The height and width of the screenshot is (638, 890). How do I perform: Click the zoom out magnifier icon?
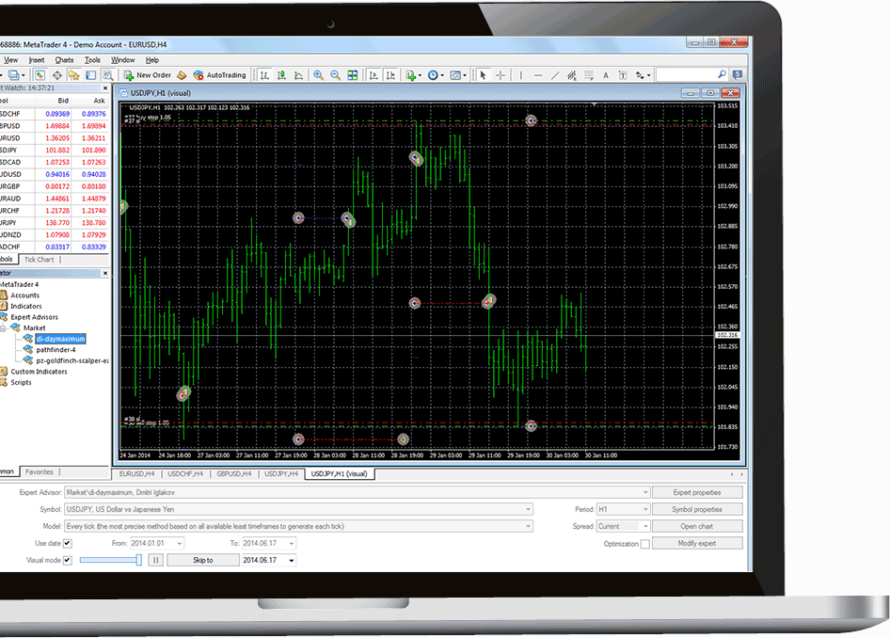click(x=335, y=75)
